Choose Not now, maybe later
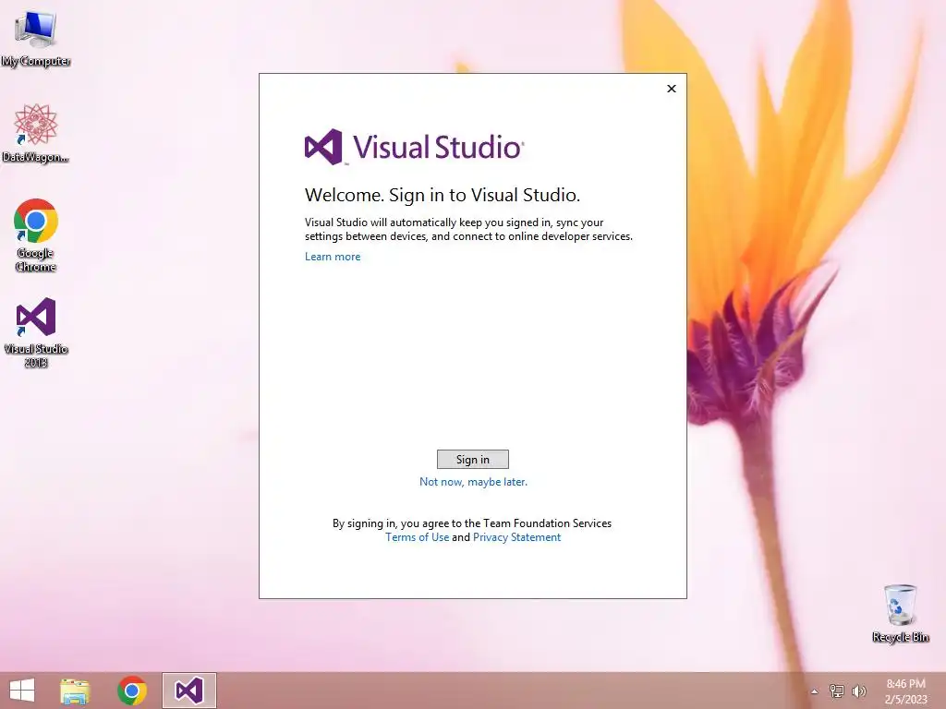The image size is (946, 709). pos(474,482)
